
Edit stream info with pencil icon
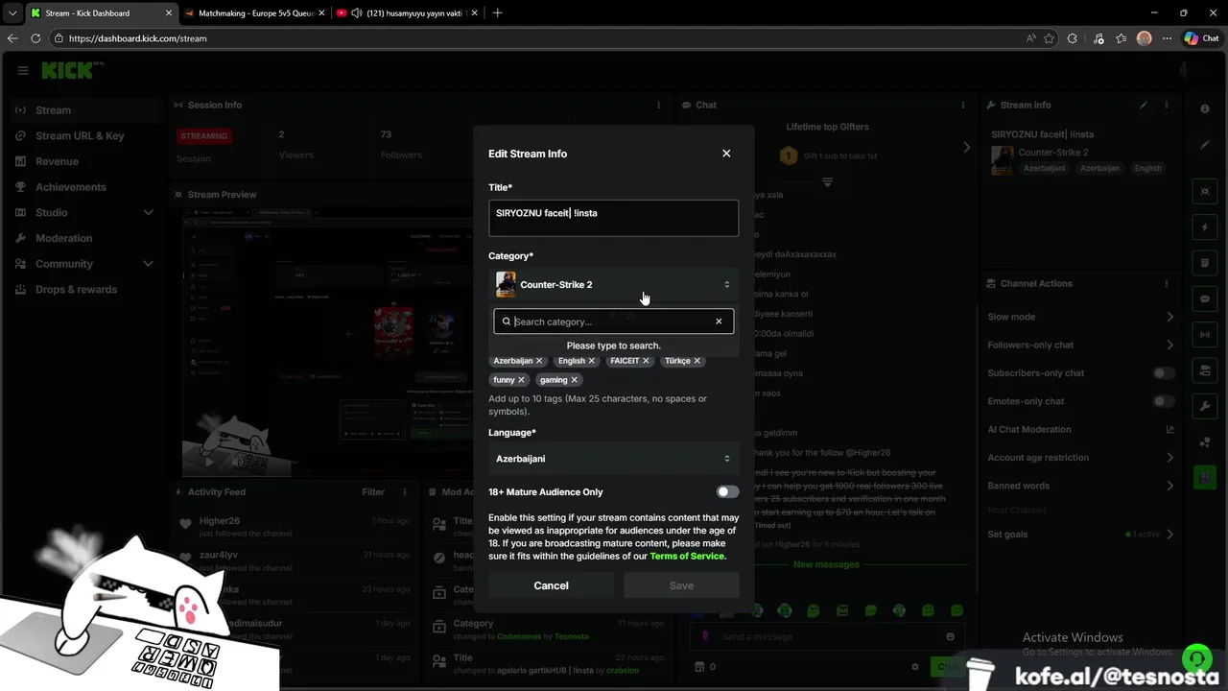1143,105
